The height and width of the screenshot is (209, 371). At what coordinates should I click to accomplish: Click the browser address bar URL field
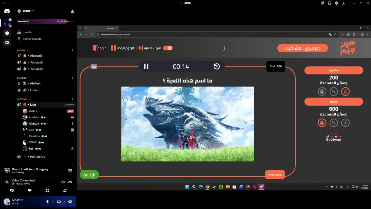[213, 35]
